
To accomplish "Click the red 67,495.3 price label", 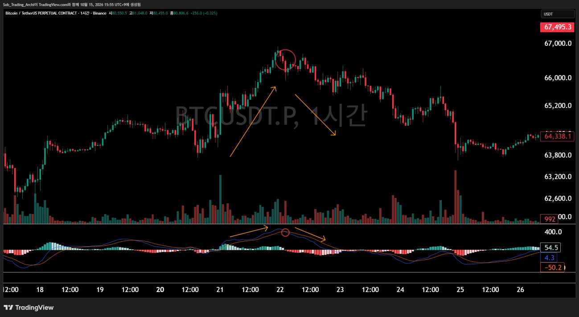I will tap(557, 27).
